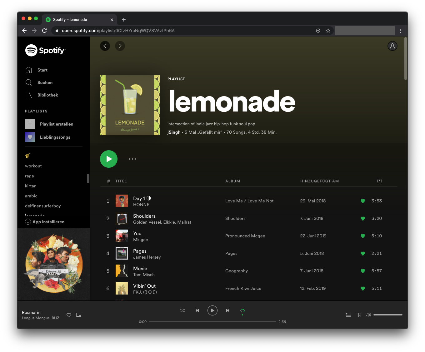The width and height of the screenshot is (425, 352).
Task: Click the song progress bar
Action: 212,322
